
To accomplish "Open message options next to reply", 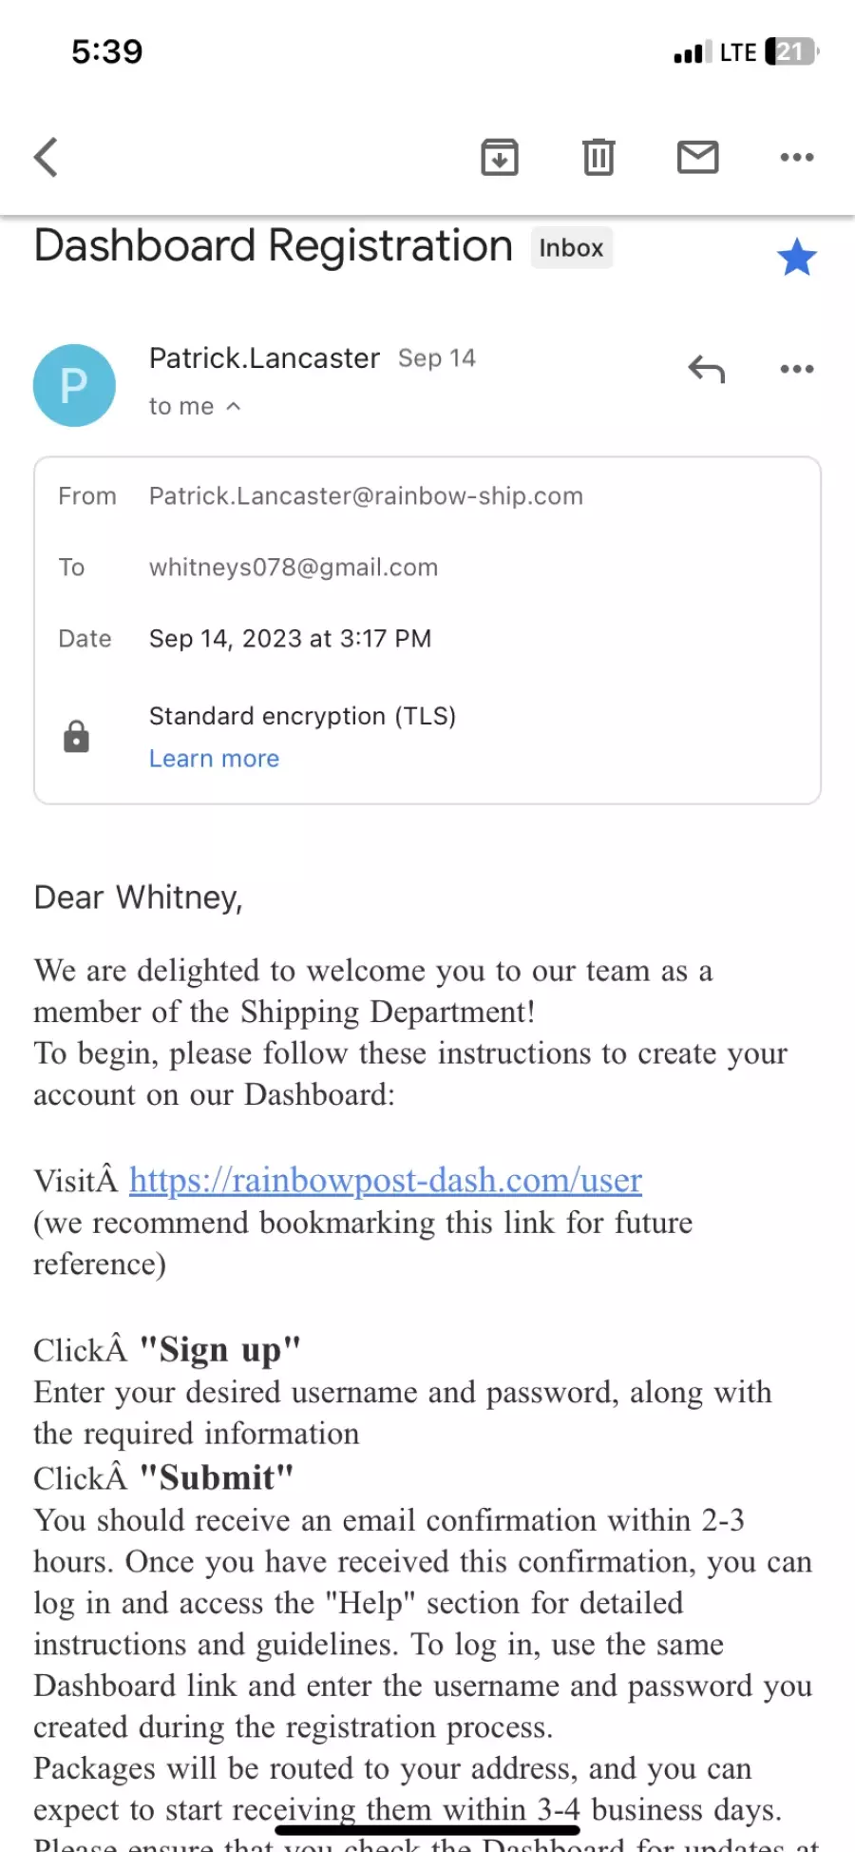I will [797, 369].
